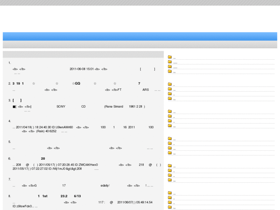This screenshot has height=210, width=280.
Task: Click first folder icon in second sidebar group
Action: (x=169, y=84)
